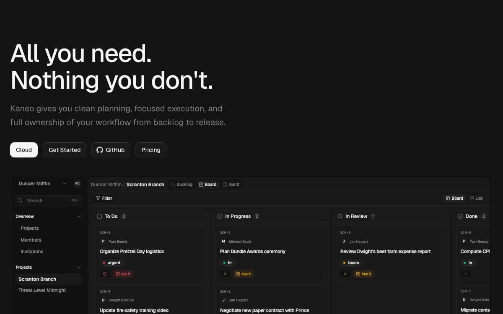
Task: Open task Plan Dundie Awards ceremony
Action: (253, 252)
